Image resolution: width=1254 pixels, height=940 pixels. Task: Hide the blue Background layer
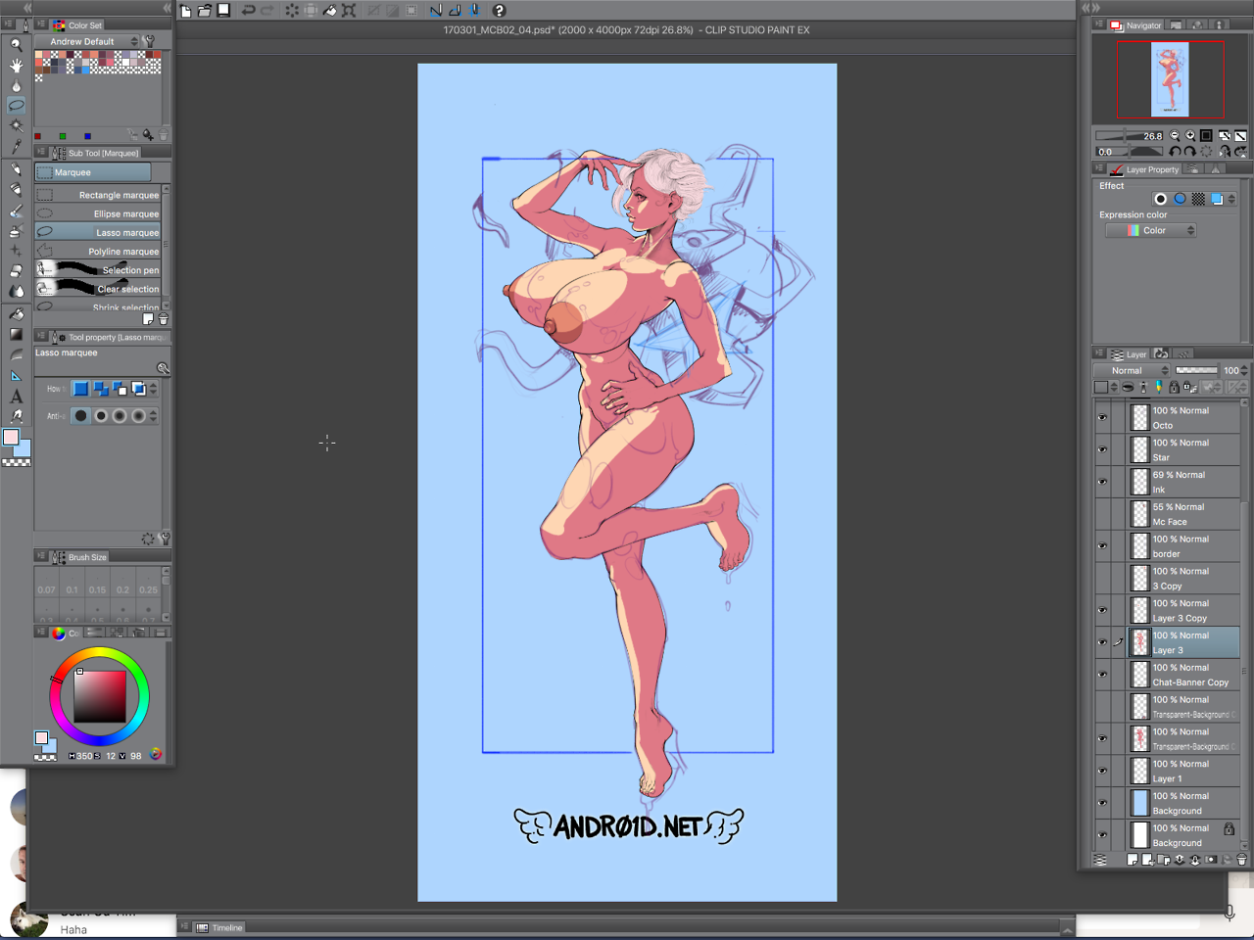[1102, 804]
